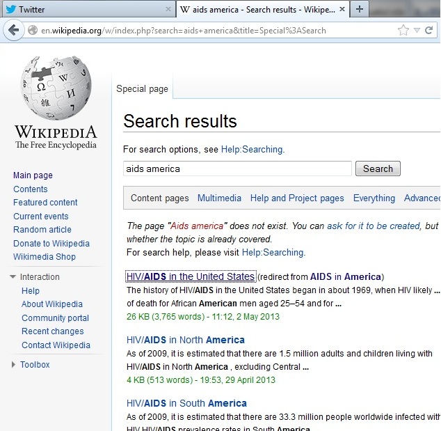The image size is (441, 431).
Task: Select the Everything search profile
Action: (x=374, y=198)
